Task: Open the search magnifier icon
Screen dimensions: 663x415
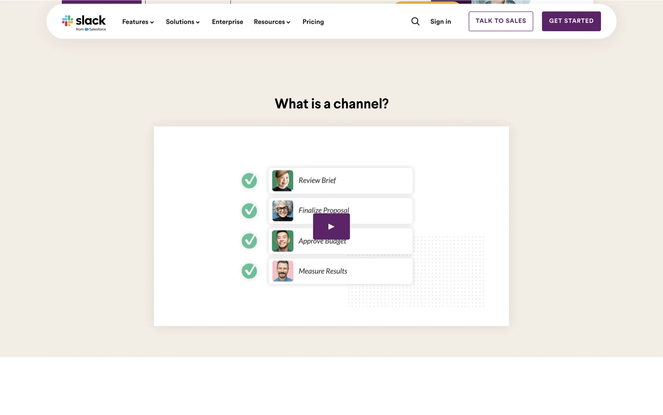Action: coord(415,21)
